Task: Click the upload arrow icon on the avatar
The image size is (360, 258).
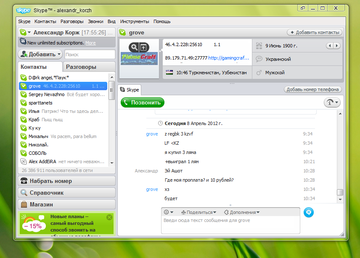Action: point(143,47)
